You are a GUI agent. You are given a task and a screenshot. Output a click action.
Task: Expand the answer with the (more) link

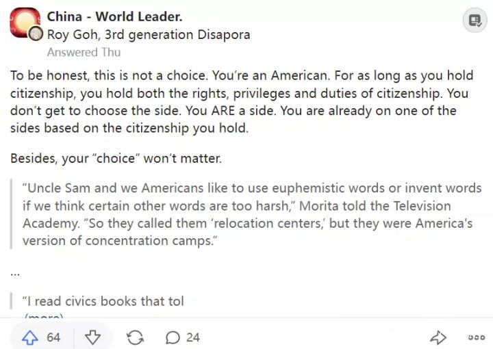click(x=44, y=316)
